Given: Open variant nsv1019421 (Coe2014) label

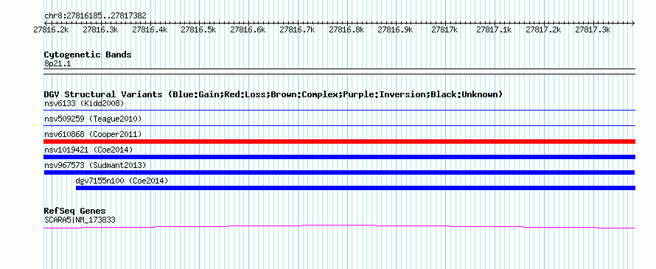Looking at the screenshot, I should 88,150.
